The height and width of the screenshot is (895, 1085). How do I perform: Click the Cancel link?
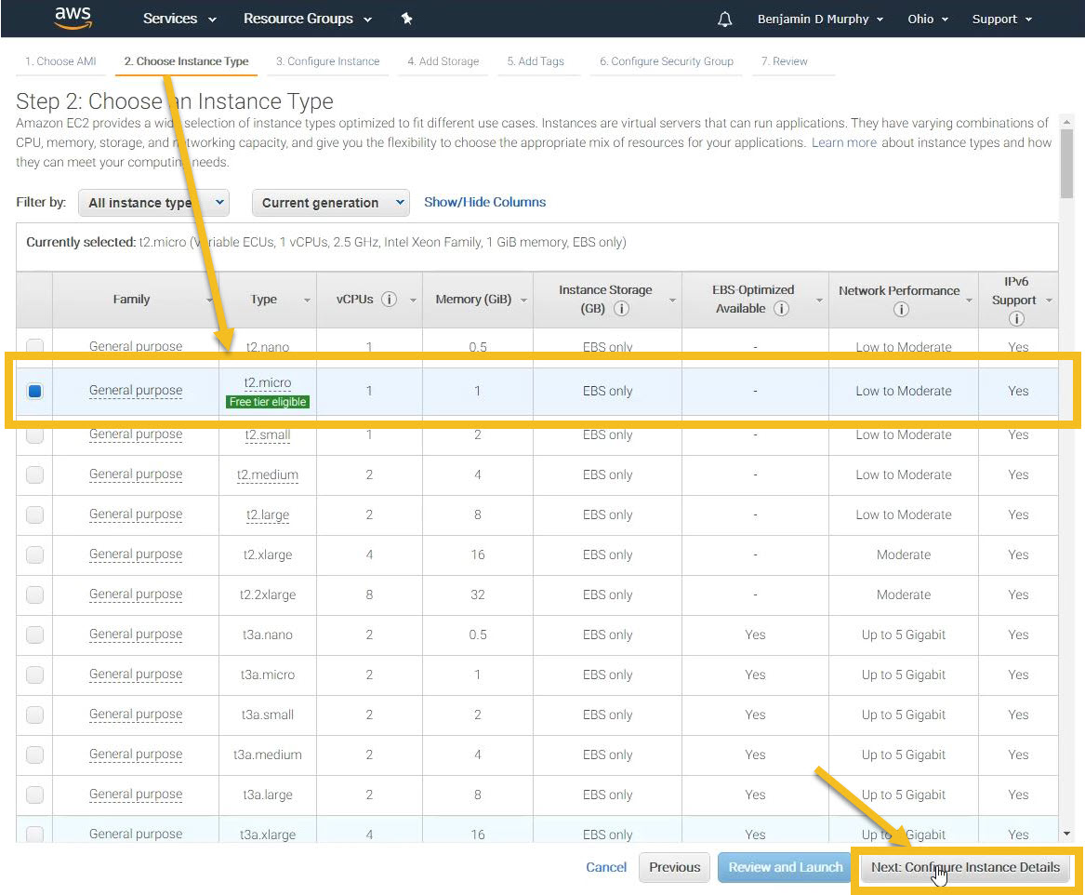point(606,867)
